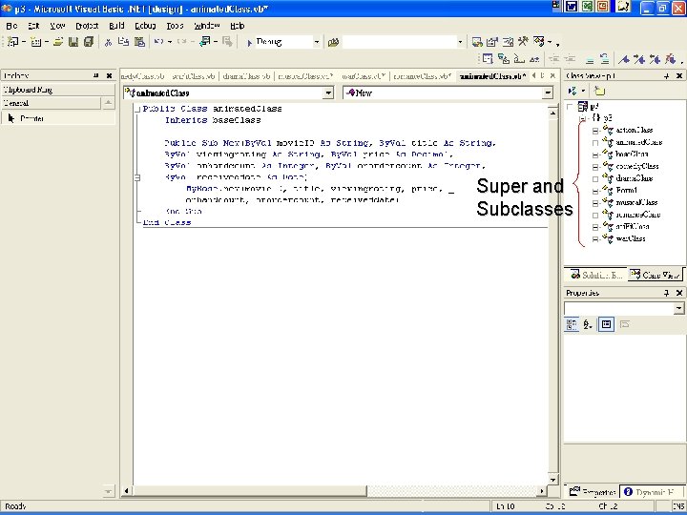Switch to the dramaClass.vb editor tab
Image resolution: width=687 pixels, height=515 pixels.
(245, 75)
